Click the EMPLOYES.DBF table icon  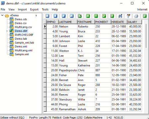click(x=12, y=35)
